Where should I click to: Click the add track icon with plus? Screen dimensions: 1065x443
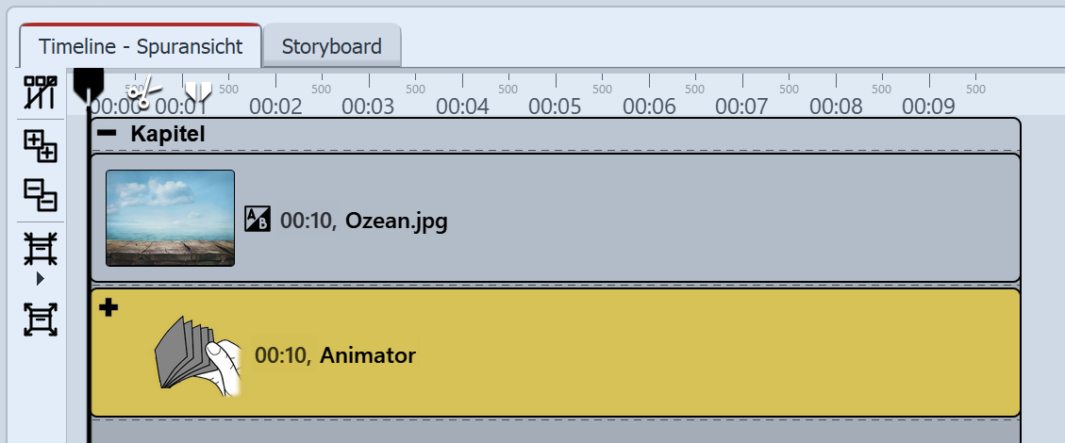[41, 146]
